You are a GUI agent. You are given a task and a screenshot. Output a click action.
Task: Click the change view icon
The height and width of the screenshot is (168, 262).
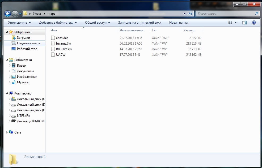[x=230, y=23]
